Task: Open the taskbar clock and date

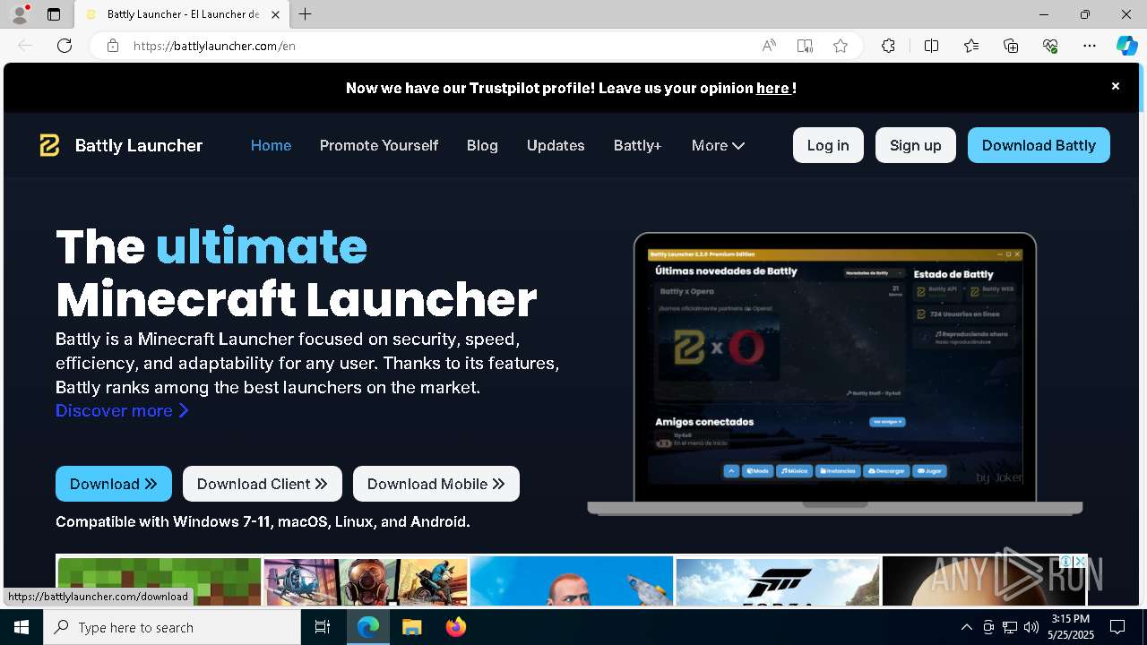Action: tap(1070, 627)
